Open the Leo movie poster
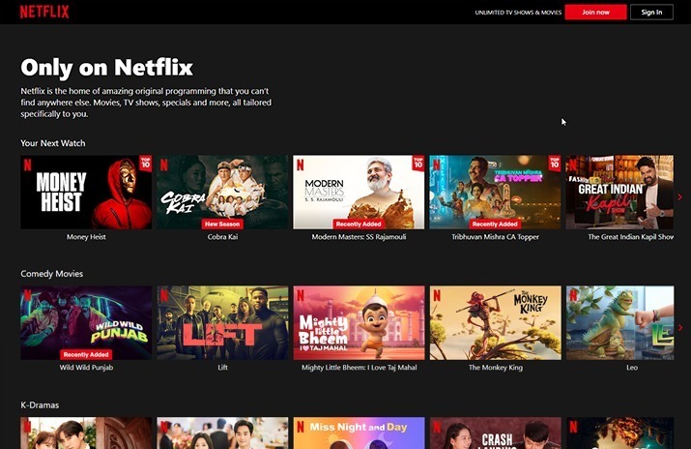Viewport: 691px width, 449px height. [x=619, y=322]
